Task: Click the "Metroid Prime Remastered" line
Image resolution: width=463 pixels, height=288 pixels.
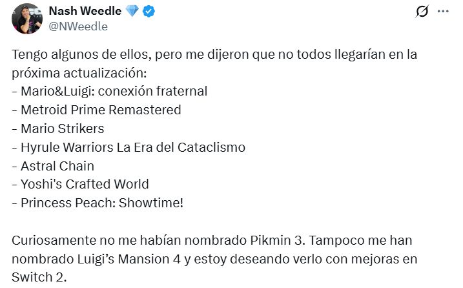Action: 96,110
